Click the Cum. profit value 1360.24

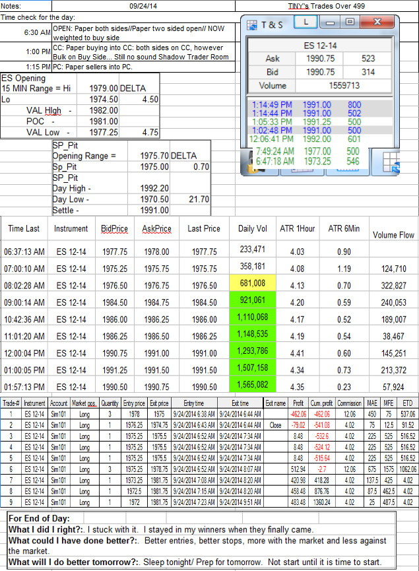(x=321, y=502)
